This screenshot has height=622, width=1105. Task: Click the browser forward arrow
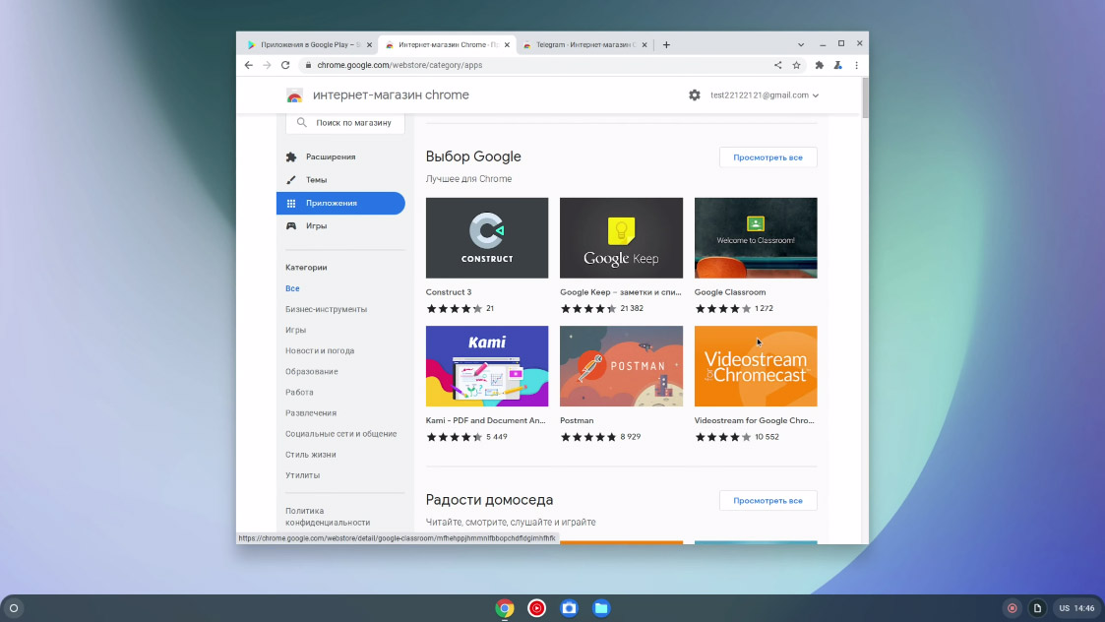tap(267, 65)
